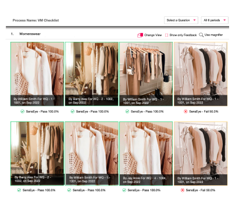Screen dimensions: 239x215
Task: Click green checkmark under Jay Arole photo
Action: point(124,190)
